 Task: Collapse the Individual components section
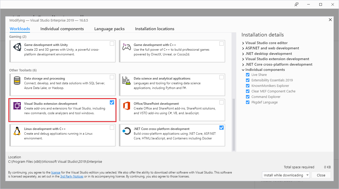click(243, 70)
